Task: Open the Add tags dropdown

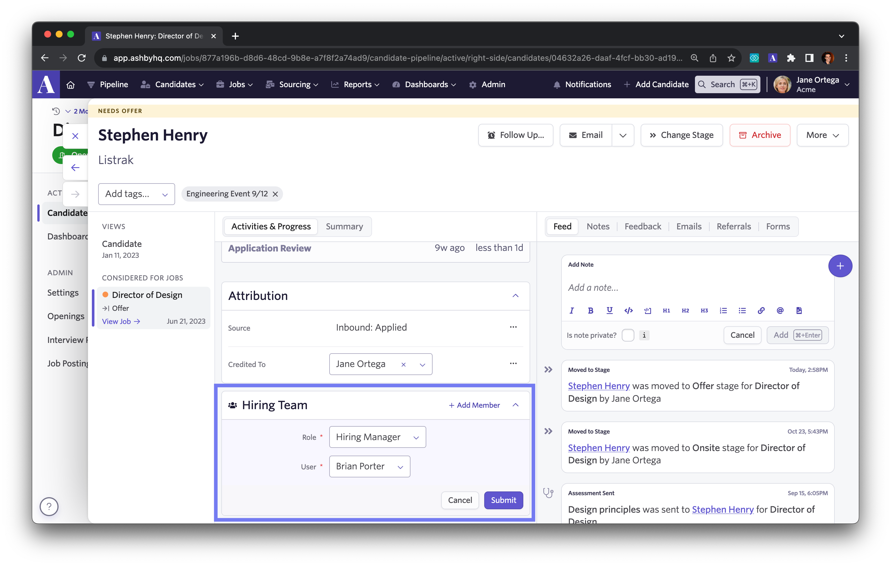Action: pos(136,193)
